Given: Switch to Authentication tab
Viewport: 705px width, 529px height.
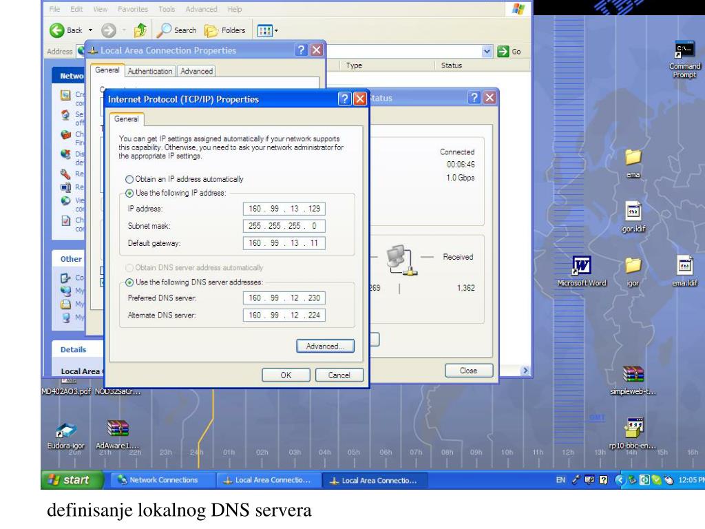Looking at the screenshot, I should [149, 71].
